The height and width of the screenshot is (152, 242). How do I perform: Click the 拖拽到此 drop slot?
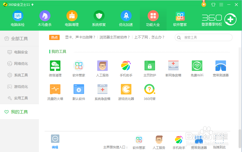point(219,143)
